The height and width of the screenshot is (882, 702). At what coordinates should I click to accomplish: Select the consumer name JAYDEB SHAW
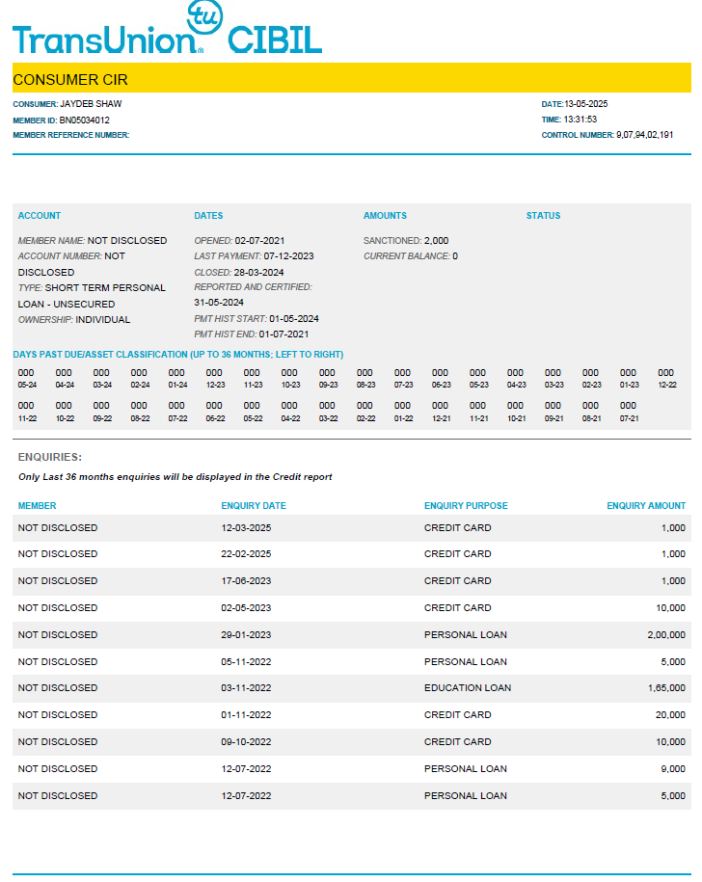[91, 104]
